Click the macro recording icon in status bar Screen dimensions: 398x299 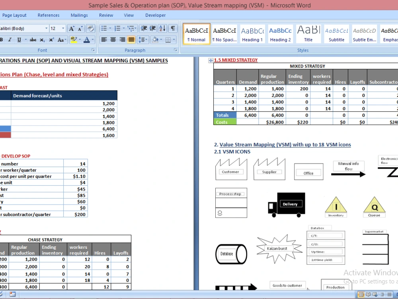[x=13, y=294]
